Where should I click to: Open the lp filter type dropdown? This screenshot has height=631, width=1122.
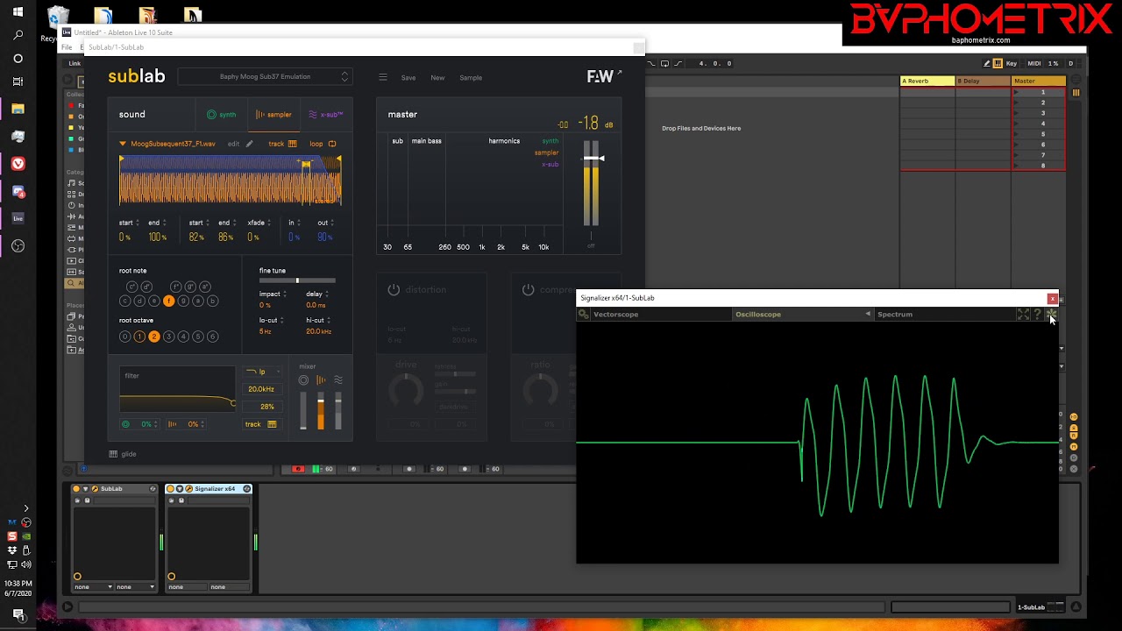pos(263,372)
